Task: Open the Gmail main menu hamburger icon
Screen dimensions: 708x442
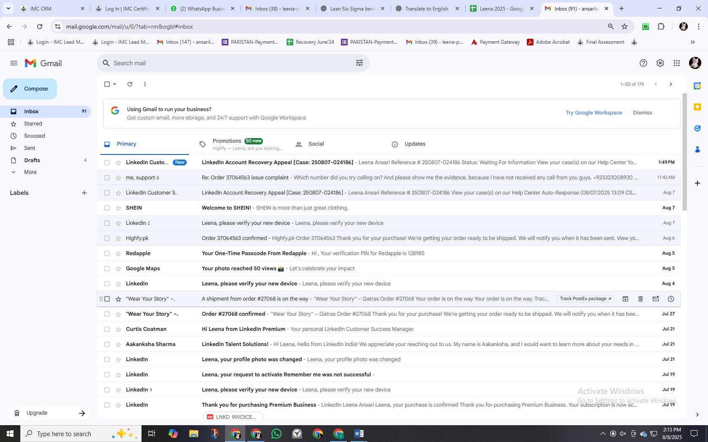Action: click(13, 63)
